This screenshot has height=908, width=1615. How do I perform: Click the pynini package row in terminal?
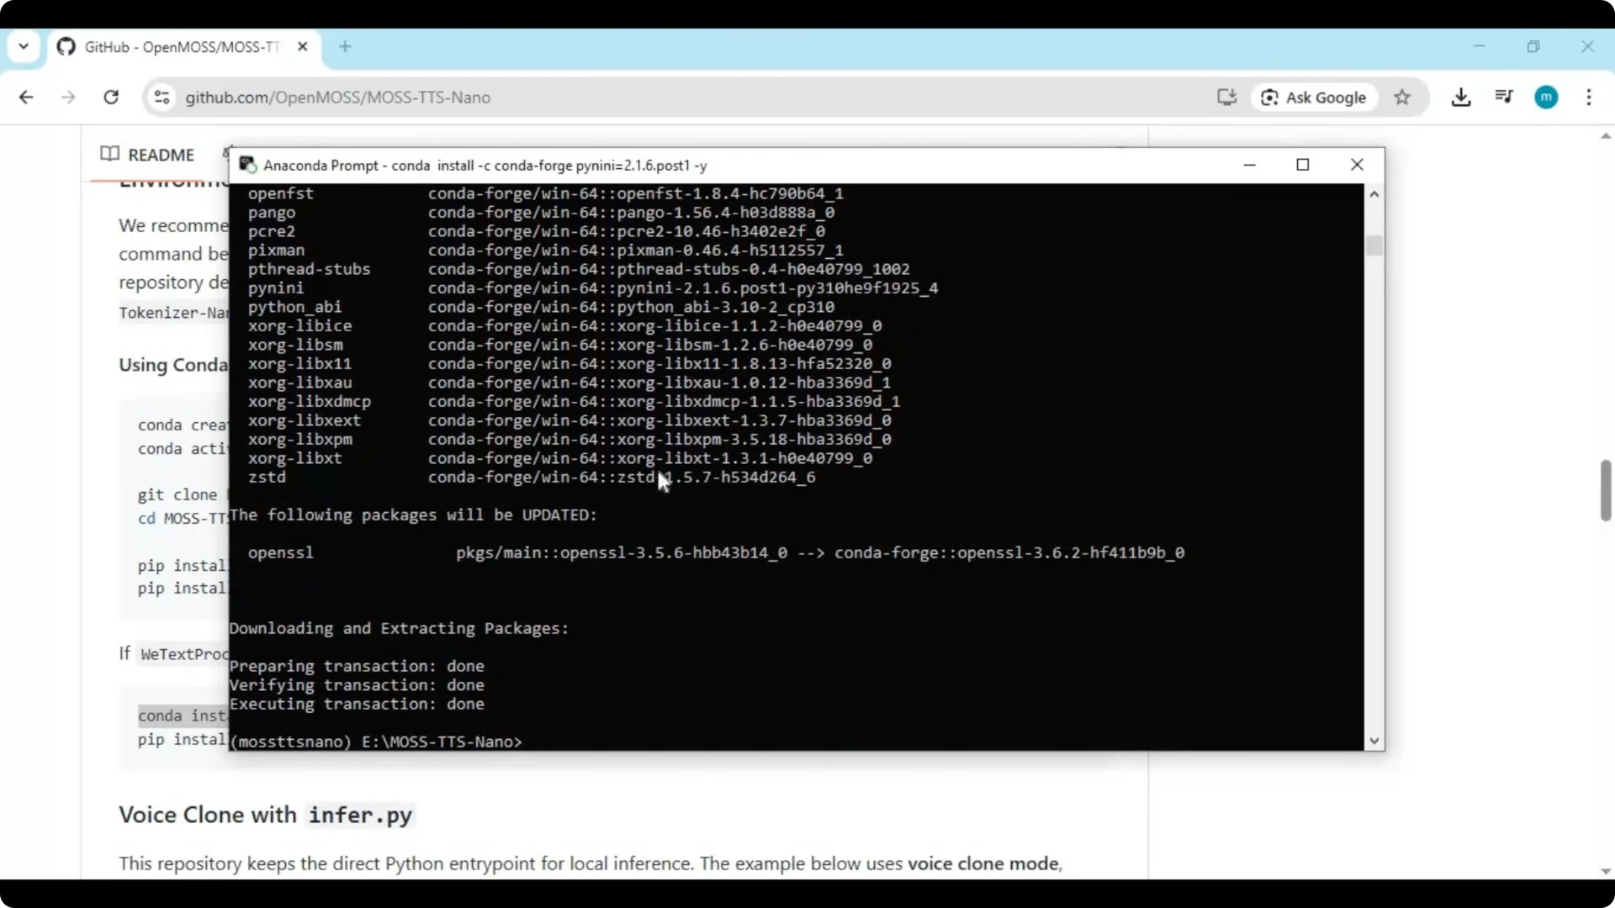click(593, 288)
